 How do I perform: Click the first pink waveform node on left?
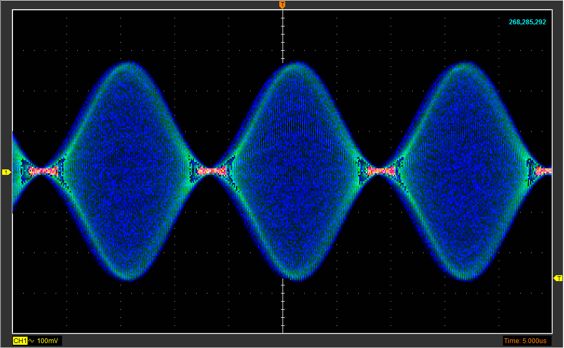[43, 171]
